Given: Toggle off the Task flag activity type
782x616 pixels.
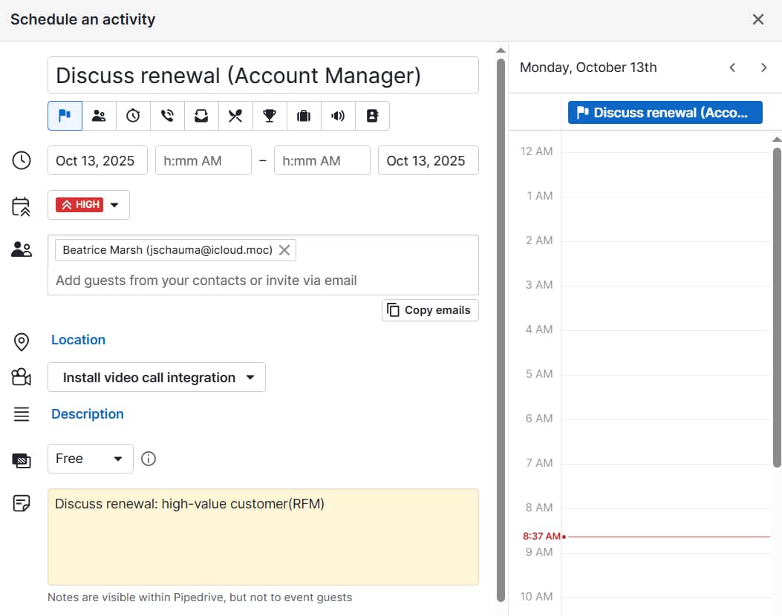Looking at the screenshot, I should (65, 116).
